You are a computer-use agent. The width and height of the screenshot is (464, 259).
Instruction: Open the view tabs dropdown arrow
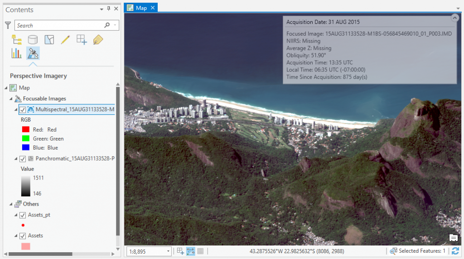(x=458, y=9)
